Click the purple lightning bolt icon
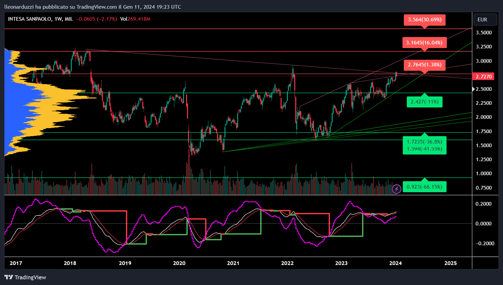This screenshot has height=285, width=503. click(x=396, y=189)
